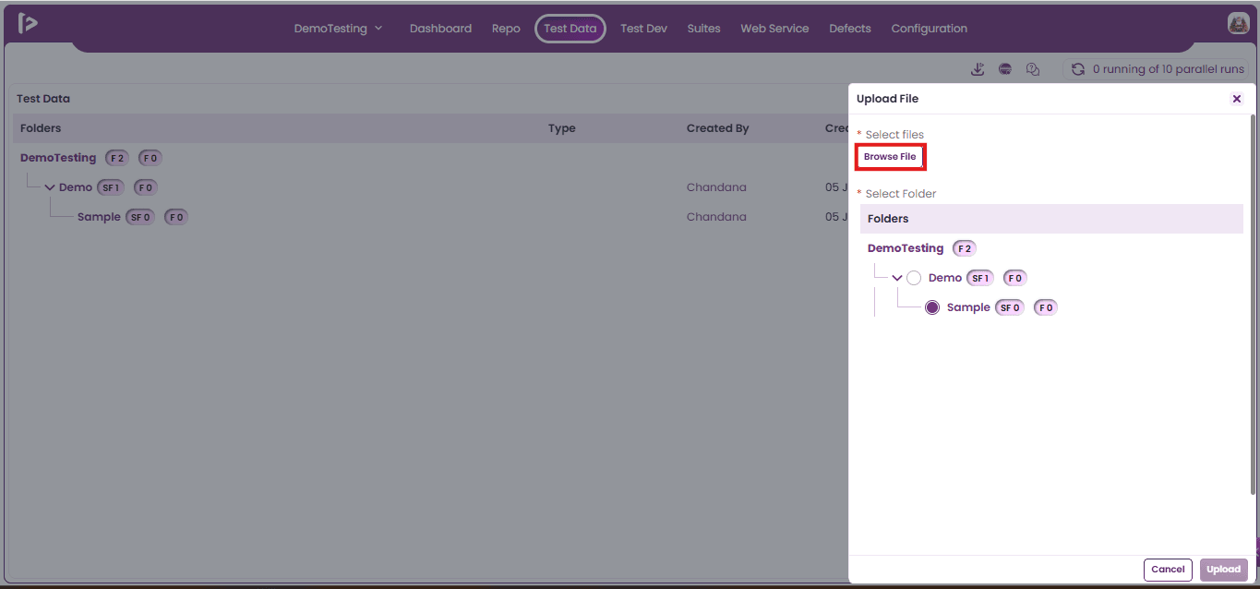Click the Upload File panel title
1260x589 pixels.
point(887,99)
